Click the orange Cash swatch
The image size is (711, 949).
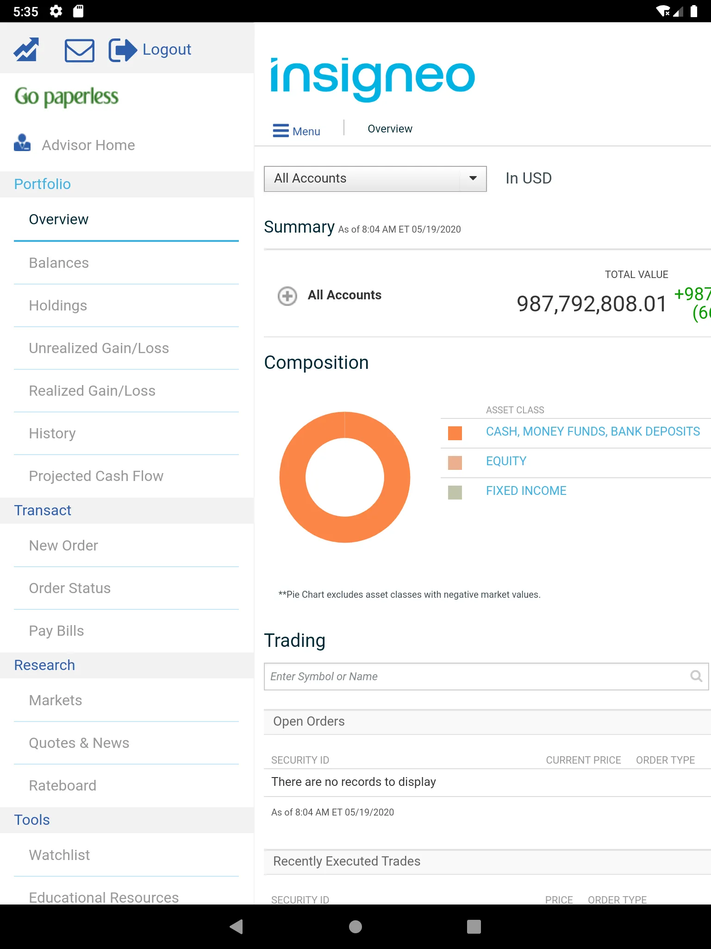click(x=455, y=433)
